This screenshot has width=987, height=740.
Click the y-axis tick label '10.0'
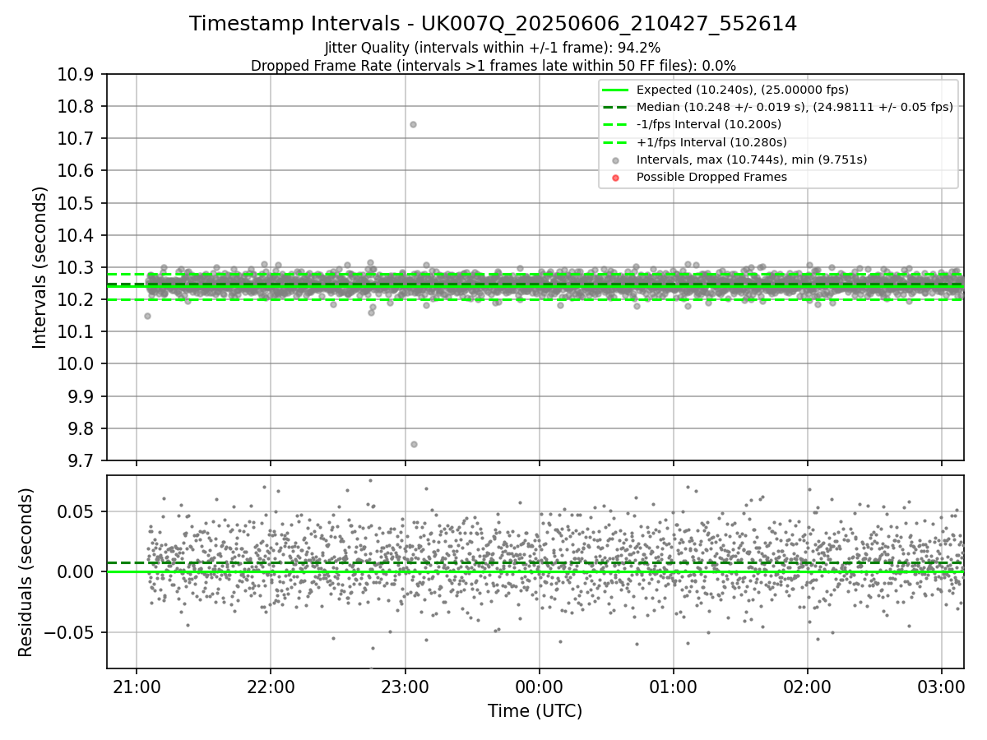point(77,364)
